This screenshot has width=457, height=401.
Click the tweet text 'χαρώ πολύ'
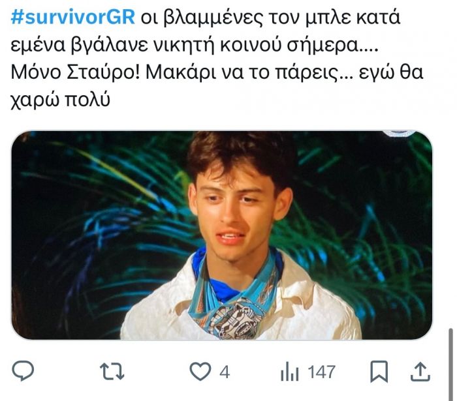tap(60, 100)
